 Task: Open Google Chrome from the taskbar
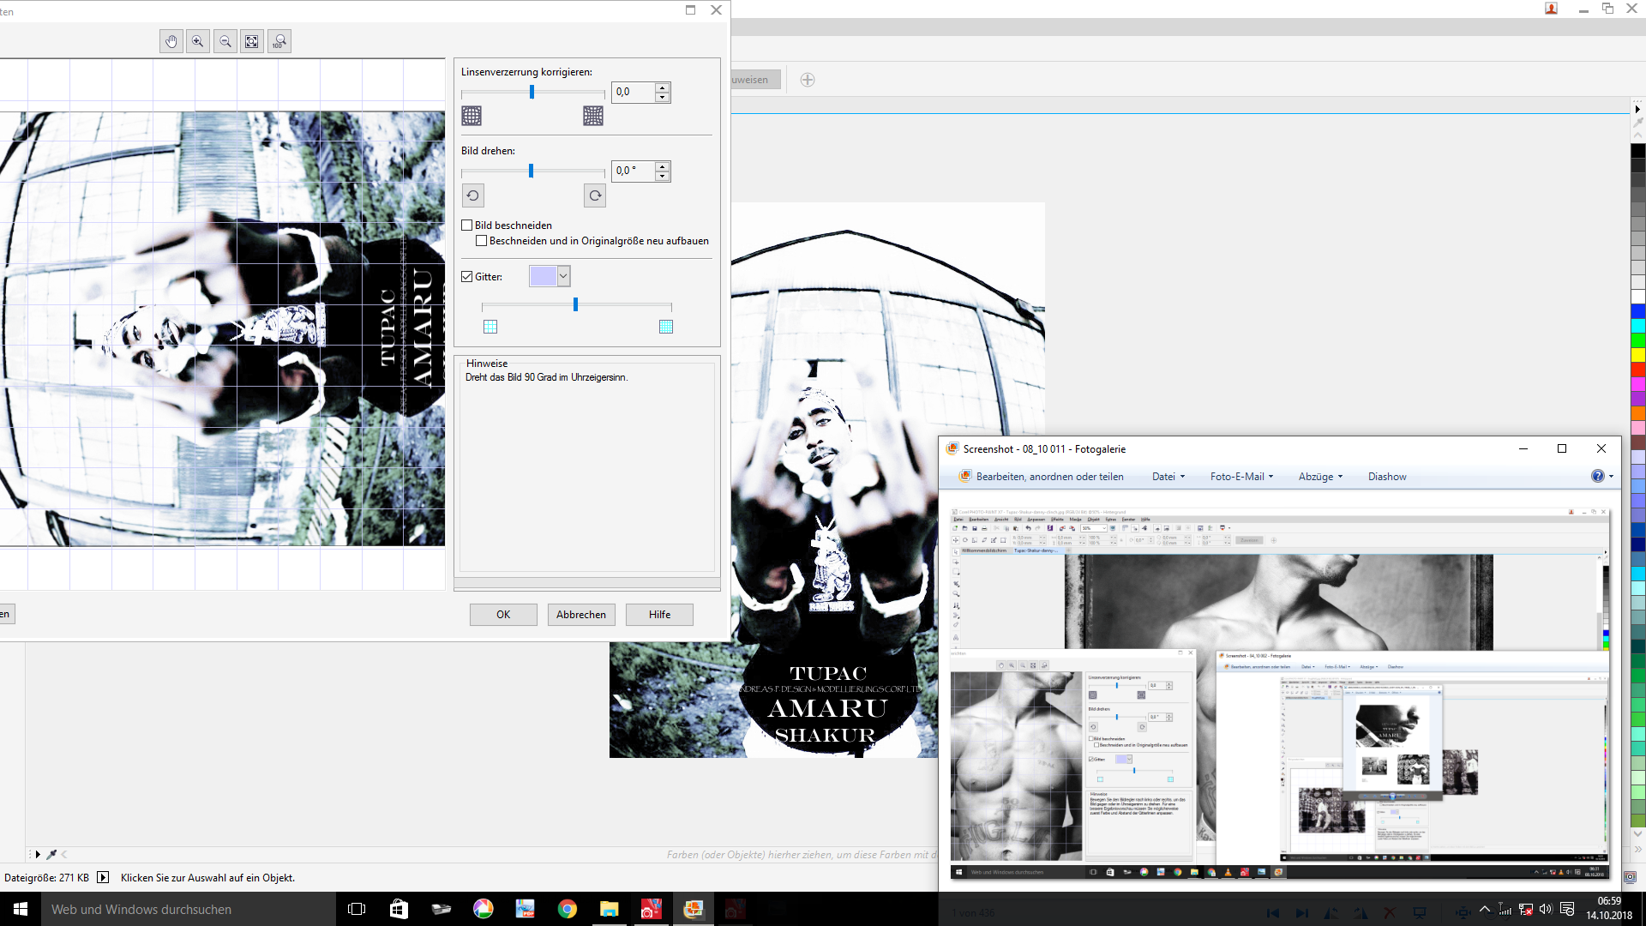[568, 909]
